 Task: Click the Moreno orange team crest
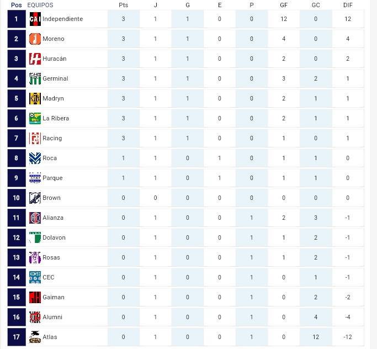pos(35,39)
